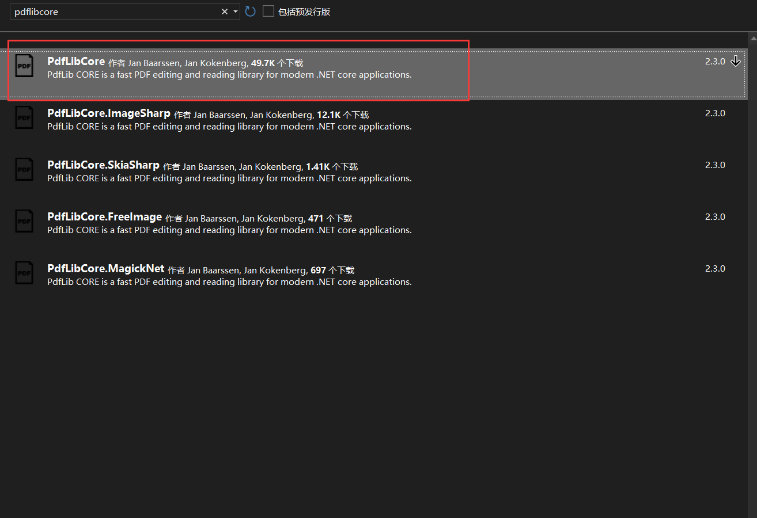Click the PdfLibCore.SkiaSharp package icon
This screenshot has width=757, height=518.
pos(24,169)
